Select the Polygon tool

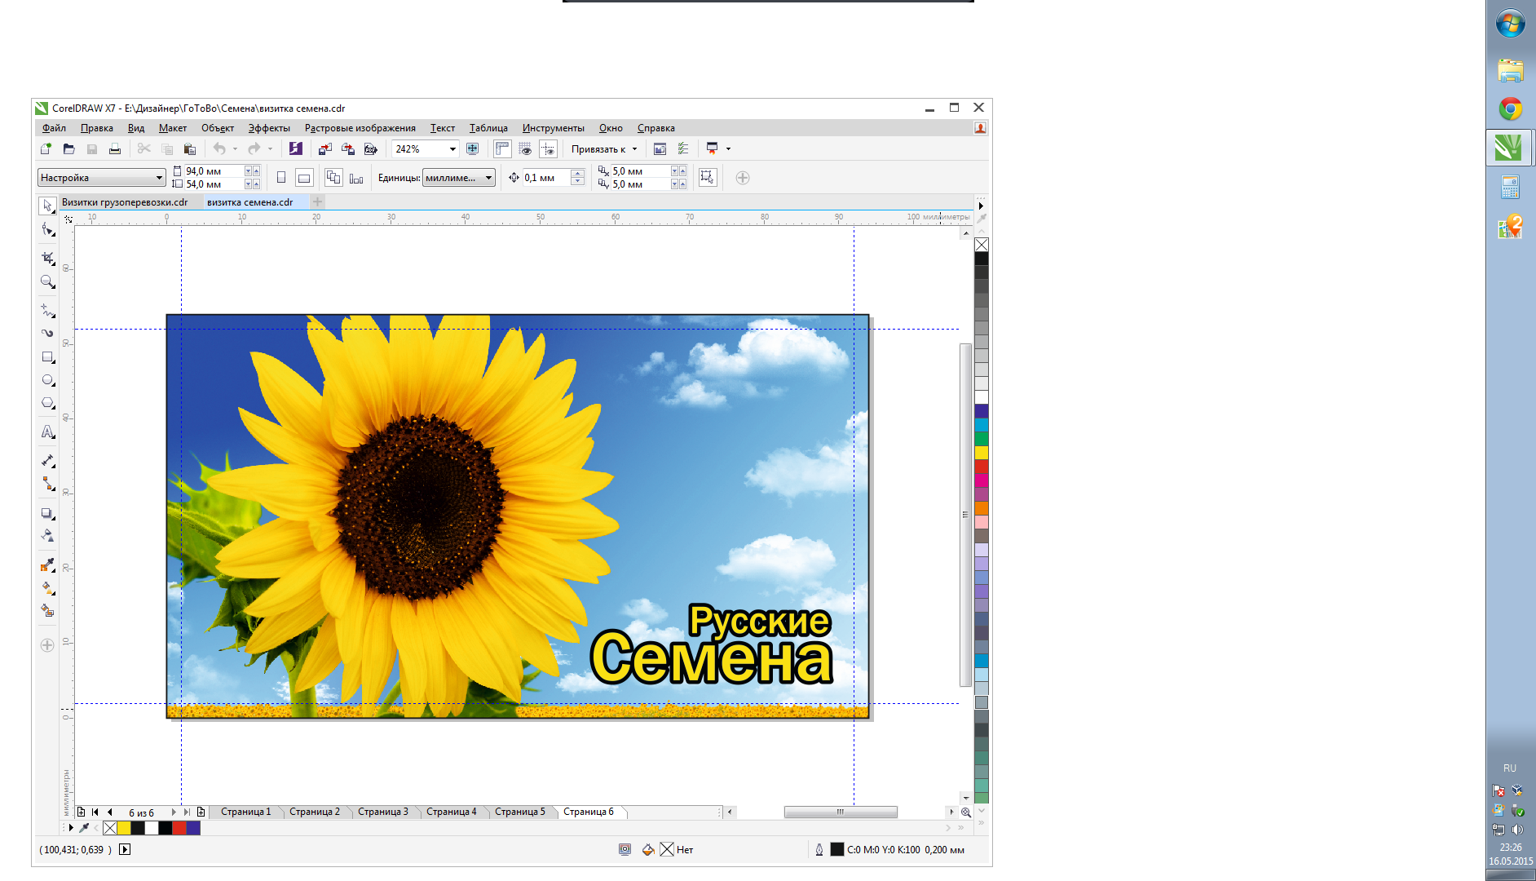point(47,403)
